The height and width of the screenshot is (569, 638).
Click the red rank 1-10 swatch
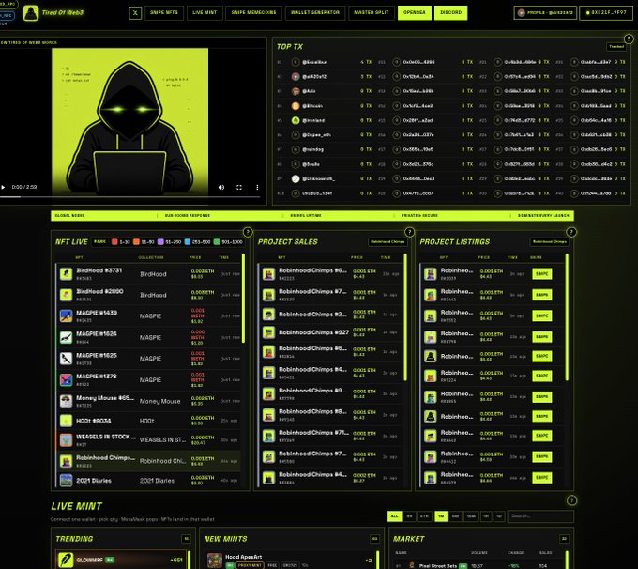(114, 242)
